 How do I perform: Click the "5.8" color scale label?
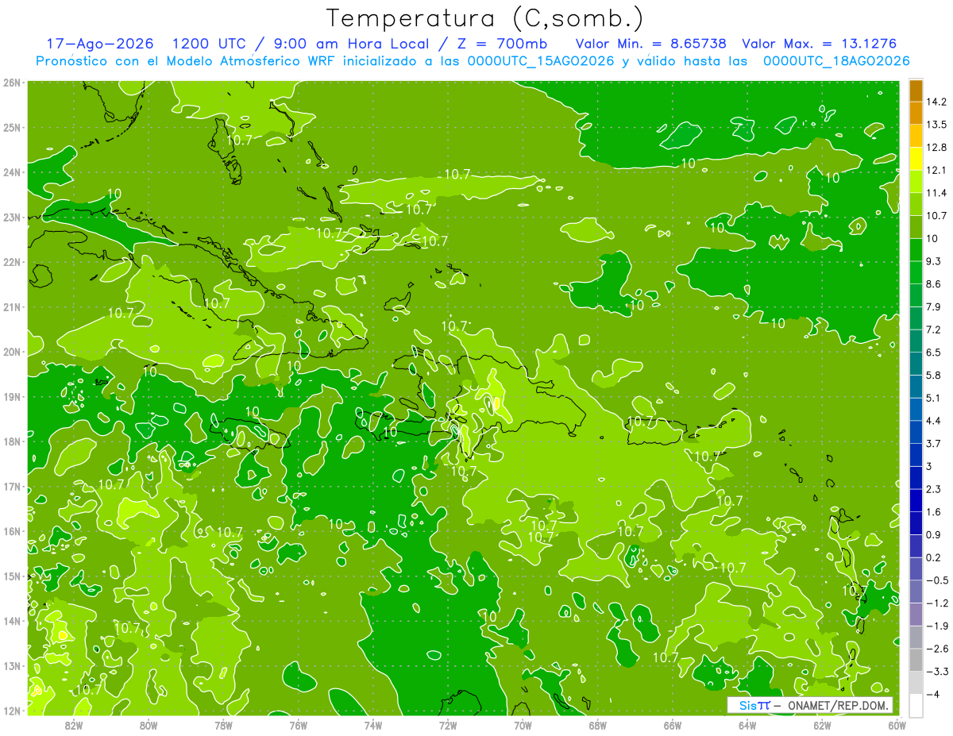[x=933, y=375]
